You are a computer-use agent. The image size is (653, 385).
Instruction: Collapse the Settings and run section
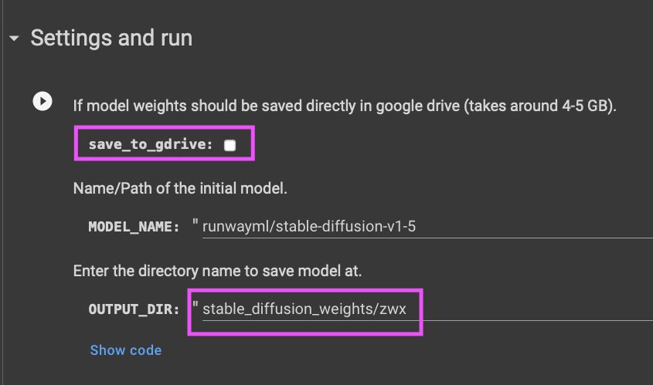tap(14, 39)
